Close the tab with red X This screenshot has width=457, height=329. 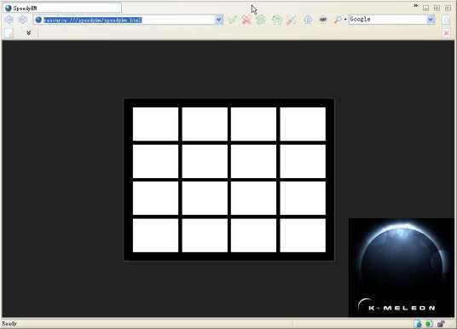pos(447,33)
